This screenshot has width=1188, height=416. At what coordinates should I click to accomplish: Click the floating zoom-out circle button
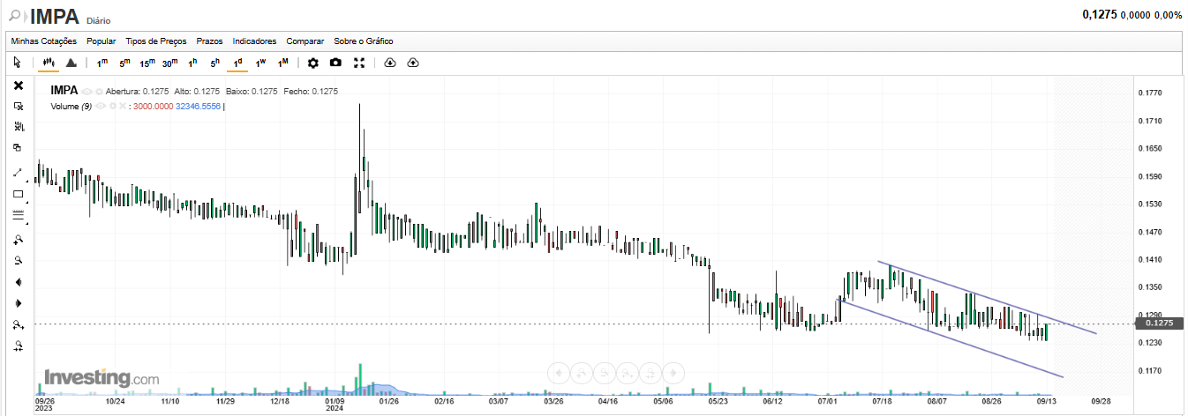(605, 373)
